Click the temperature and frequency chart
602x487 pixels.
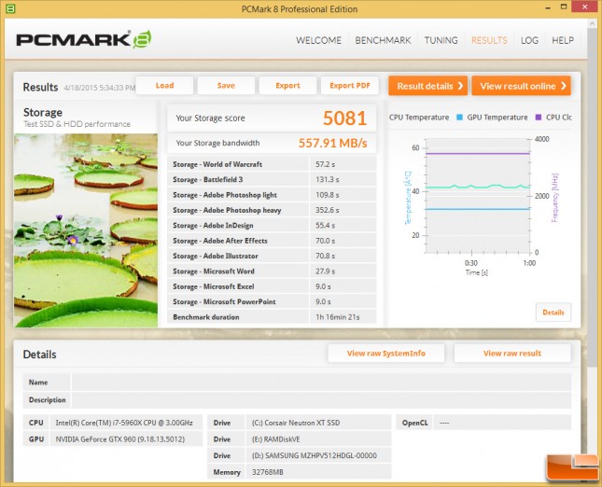point(478,196)
